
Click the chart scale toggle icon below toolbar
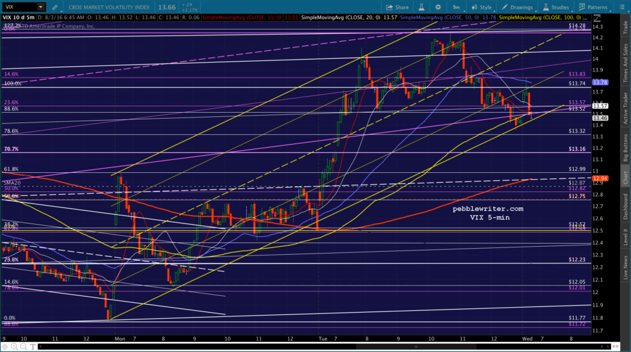coord(597,18)
